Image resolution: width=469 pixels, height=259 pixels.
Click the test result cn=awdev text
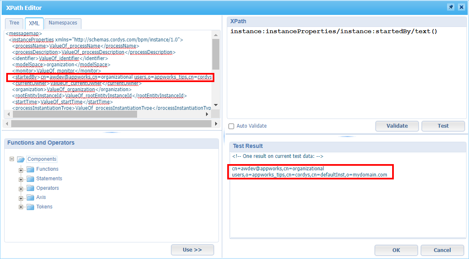click(309, 172)
